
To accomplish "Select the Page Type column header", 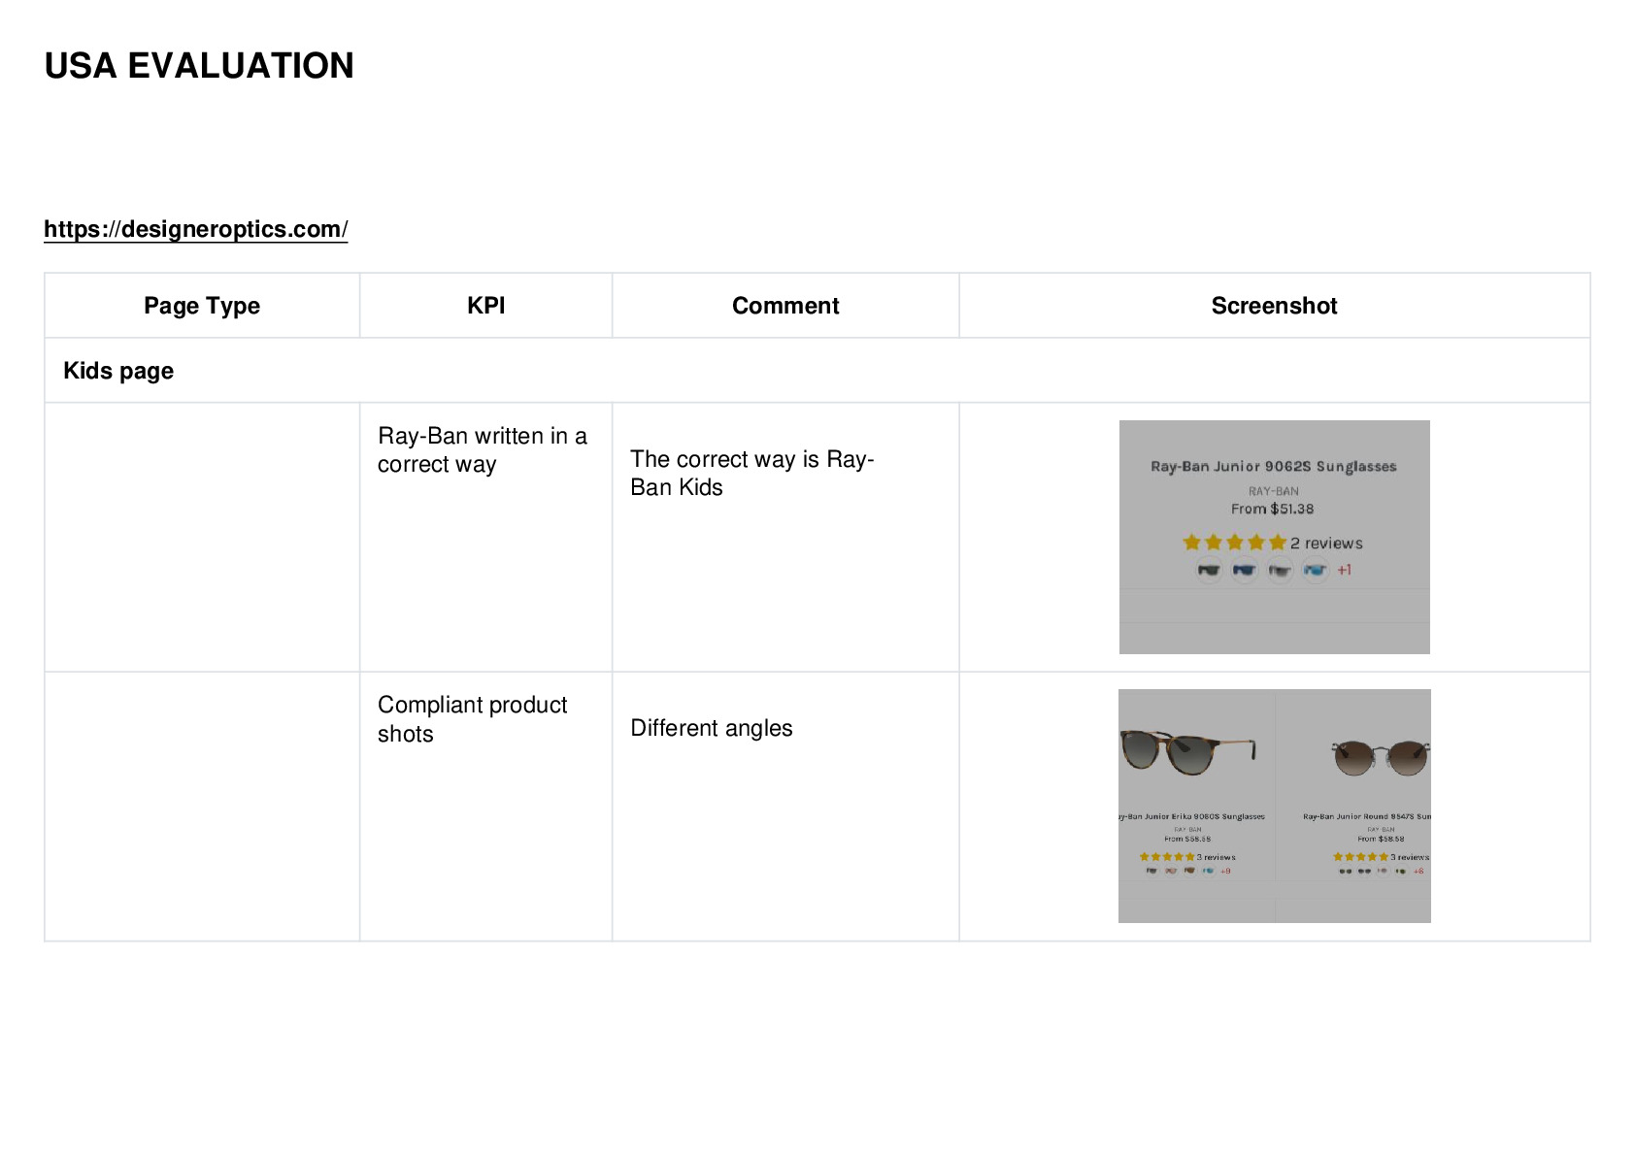I will point(202,306).
